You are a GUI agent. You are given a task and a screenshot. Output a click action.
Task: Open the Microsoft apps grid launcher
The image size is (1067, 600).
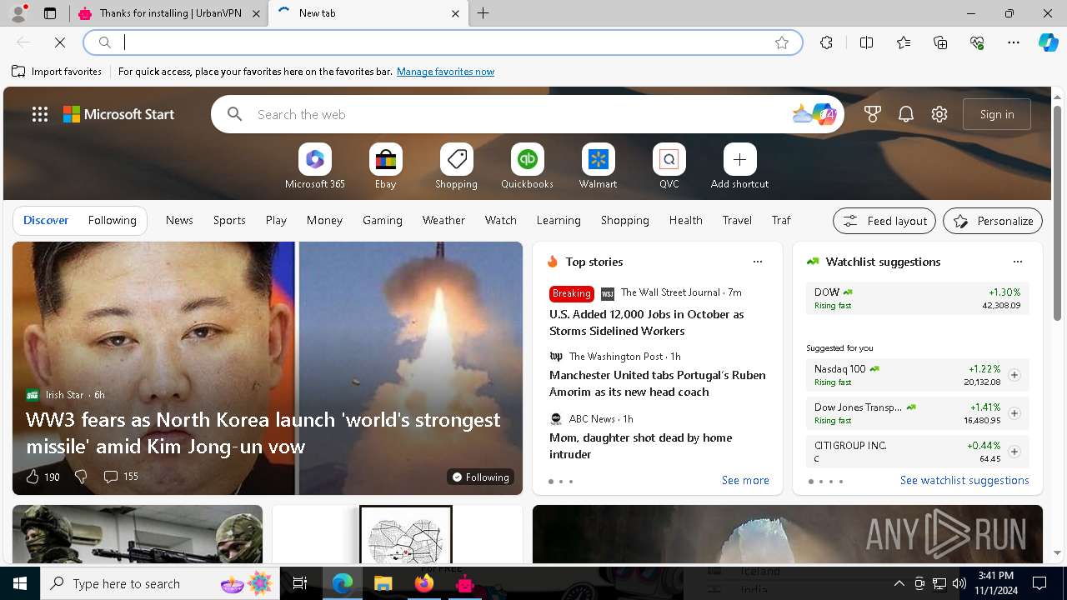pyautogui.click(x=40, y=114)
